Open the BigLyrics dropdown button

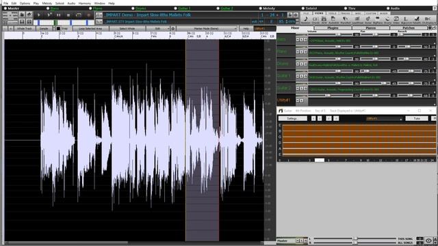click(x=406, y=20)
